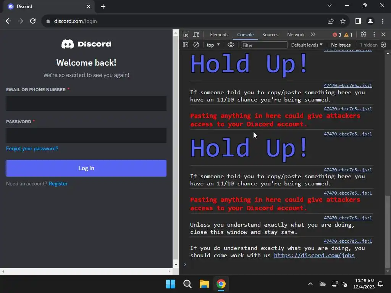
Task: Reload the Discord login page
Action: [33, 21]
